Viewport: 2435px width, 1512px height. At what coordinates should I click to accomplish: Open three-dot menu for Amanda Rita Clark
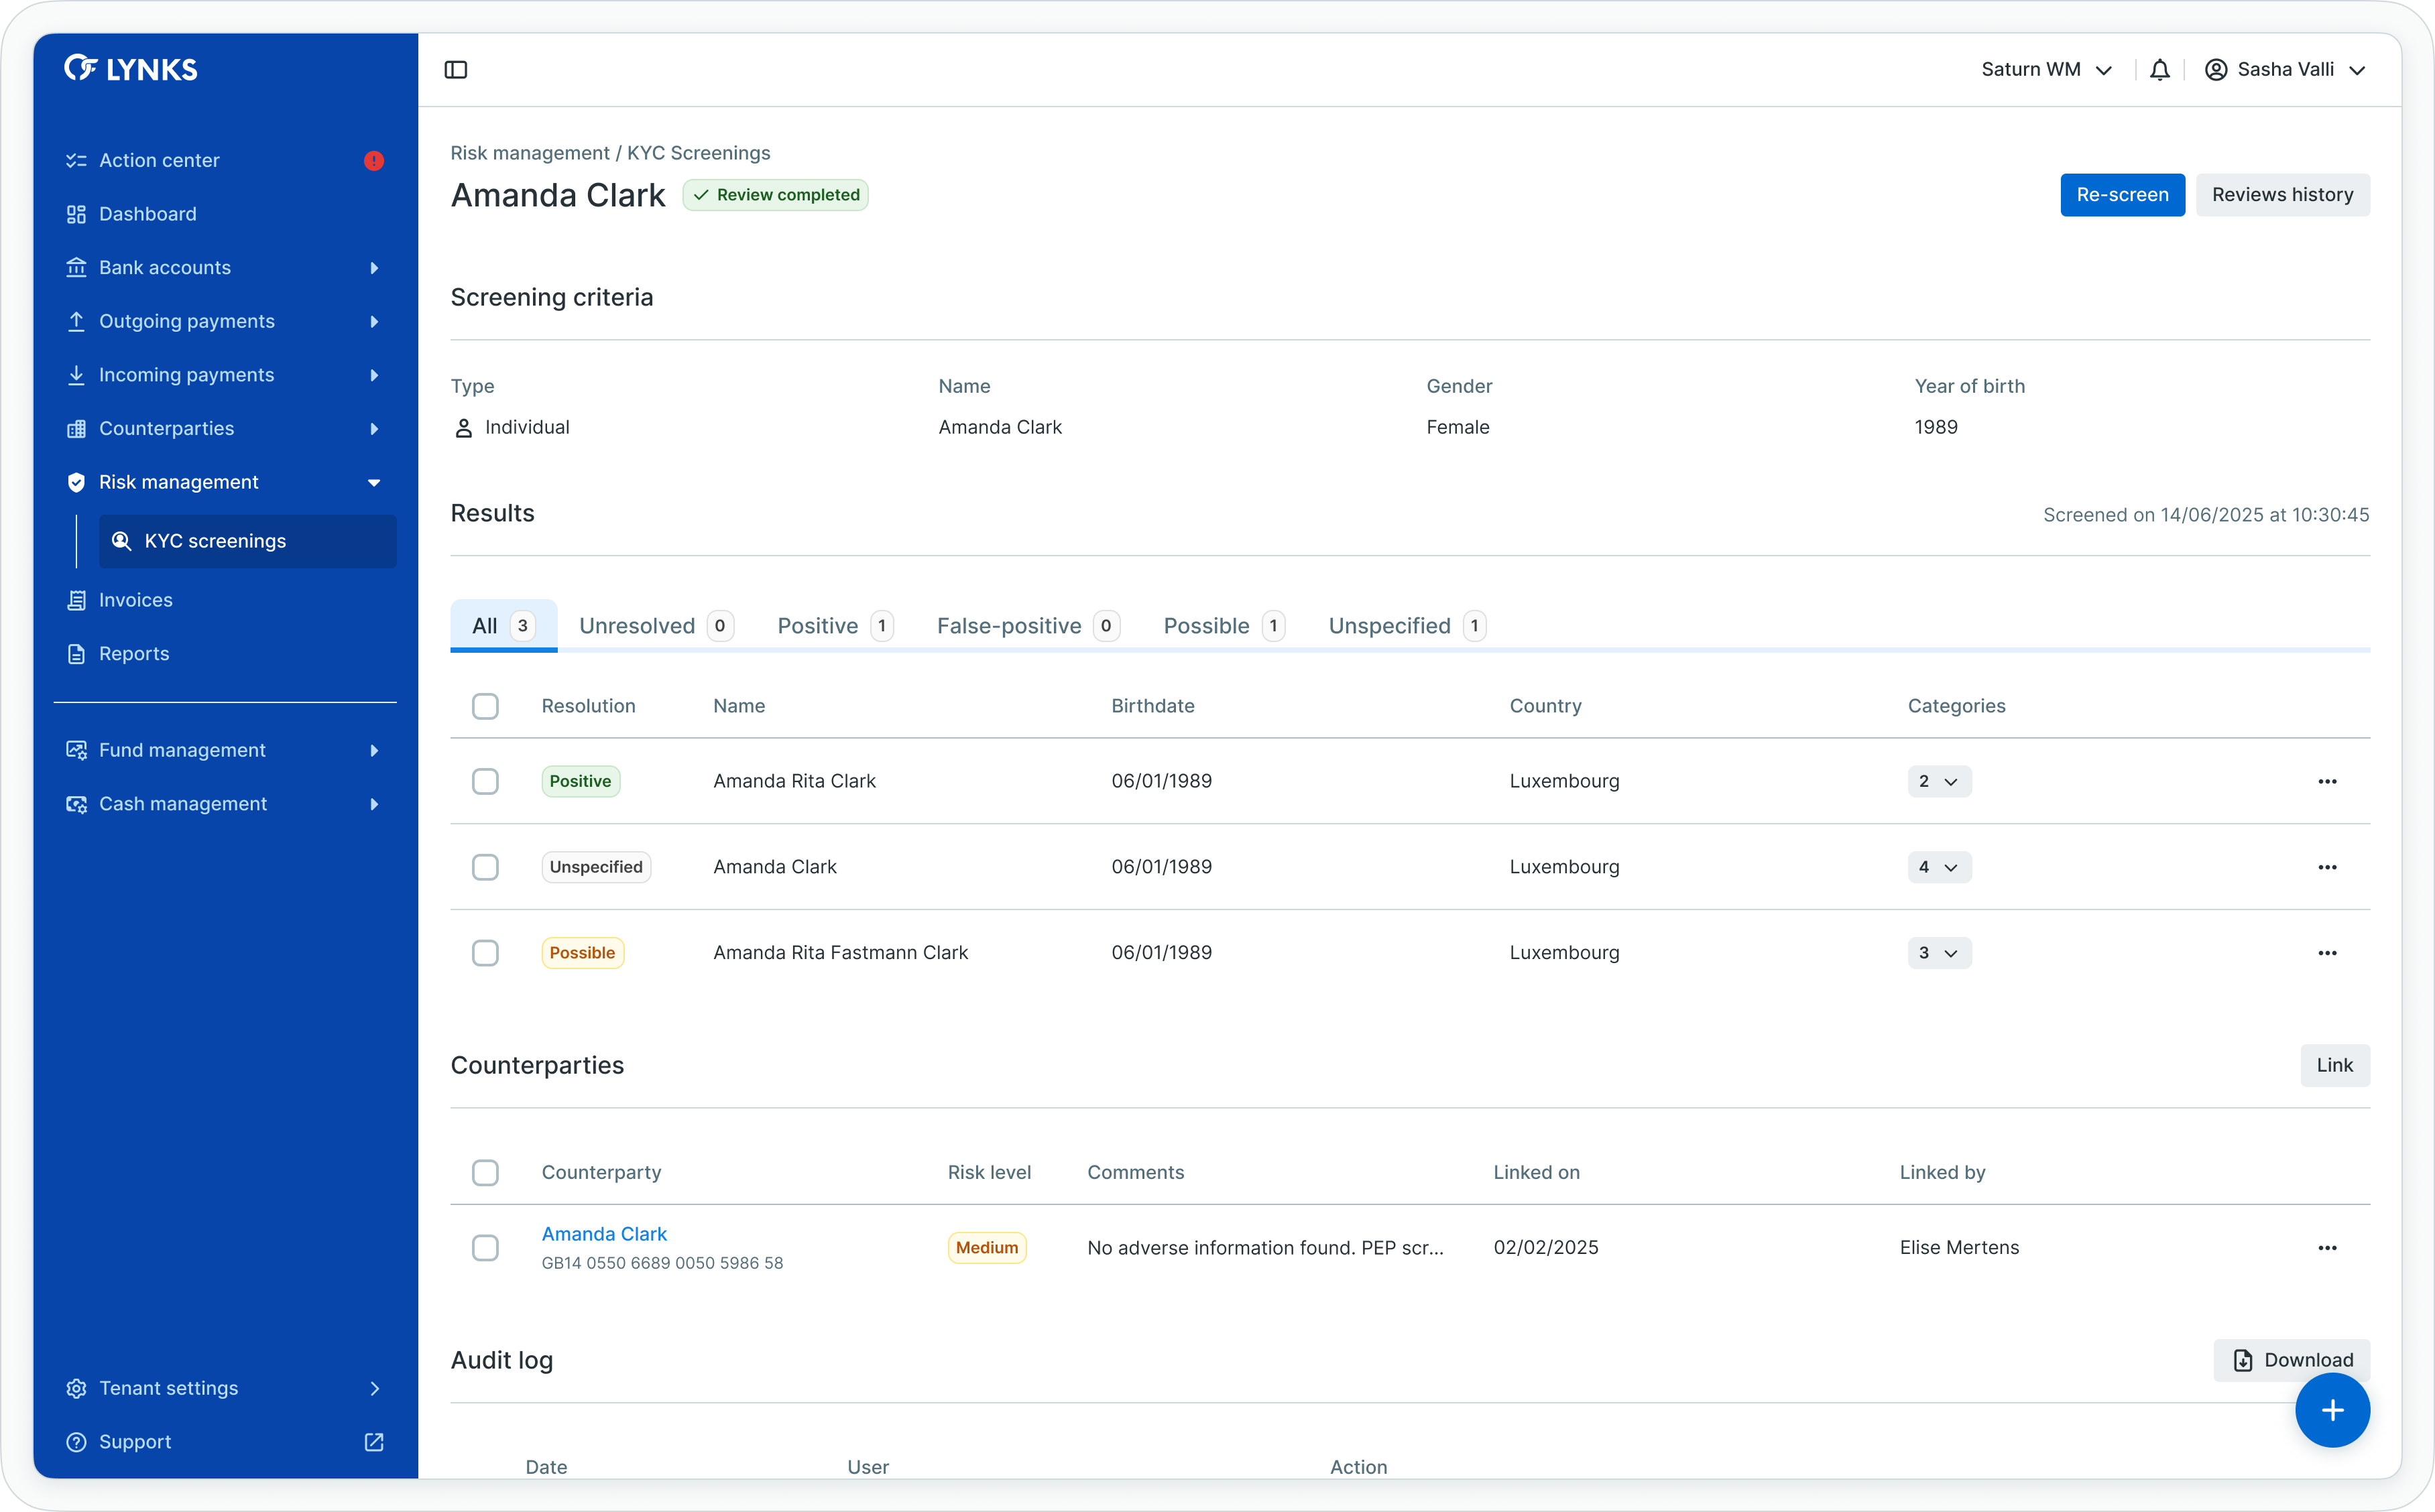tap(2326, 781)
